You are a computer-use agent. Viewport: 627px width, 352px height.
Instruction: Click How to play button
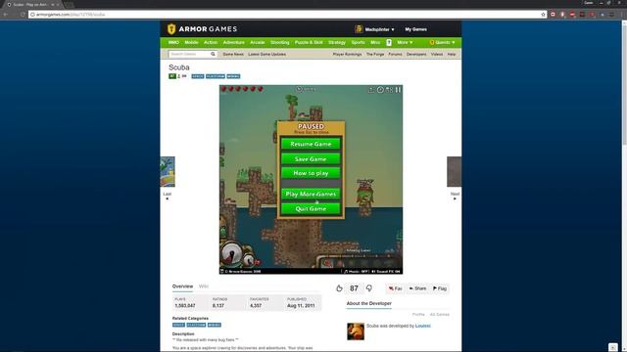coord(311,173)
